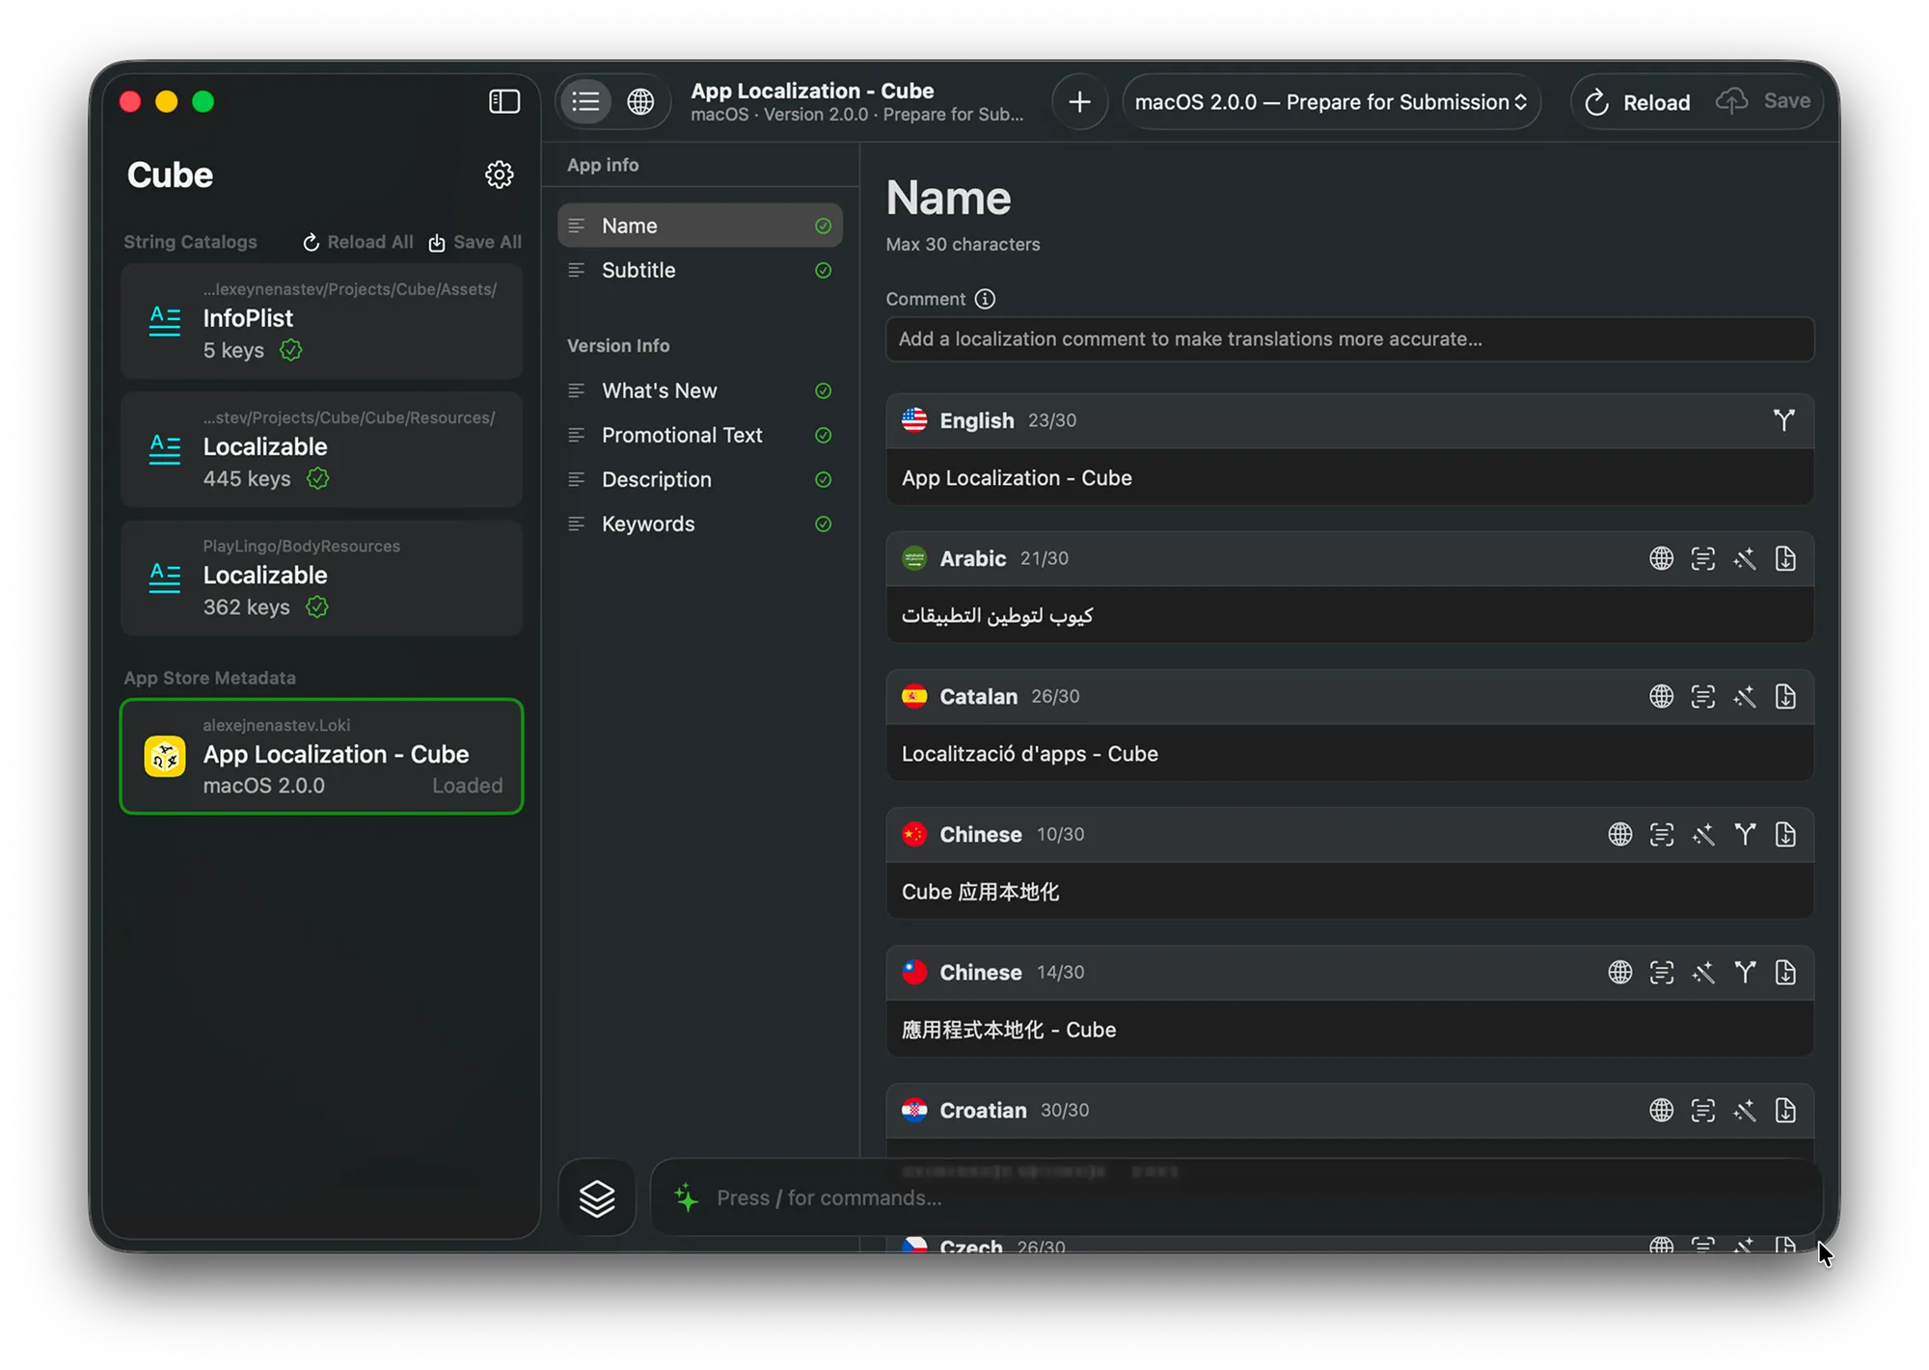Open Cube settings gear icon
The image size is (1929, 1370).
(499, 175)
